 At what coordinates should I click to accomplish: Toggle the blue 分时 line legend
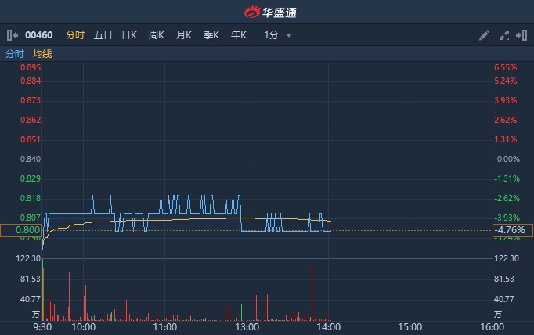pyautogui.click(x=15, y=54)
